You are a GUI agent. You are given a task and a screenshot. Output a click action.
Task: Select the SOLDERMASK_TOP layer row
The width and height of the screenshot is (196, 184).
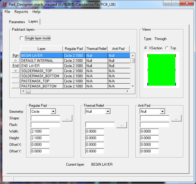click(75, 71)
